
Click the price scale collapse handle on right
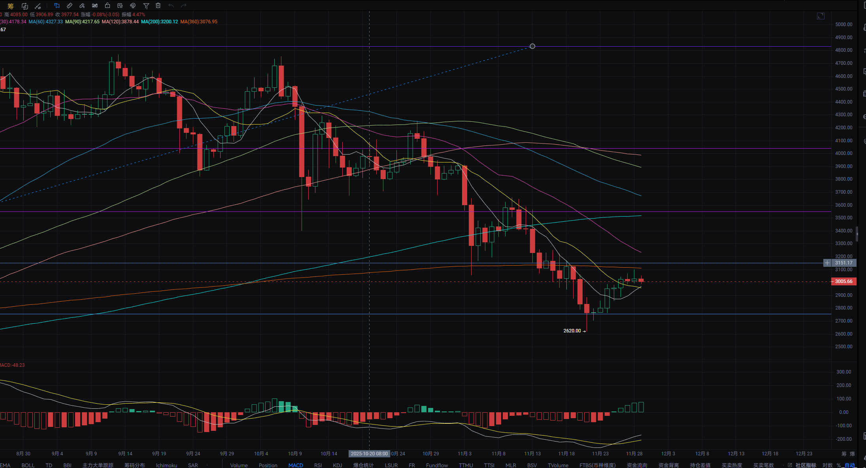coord(857,234)
